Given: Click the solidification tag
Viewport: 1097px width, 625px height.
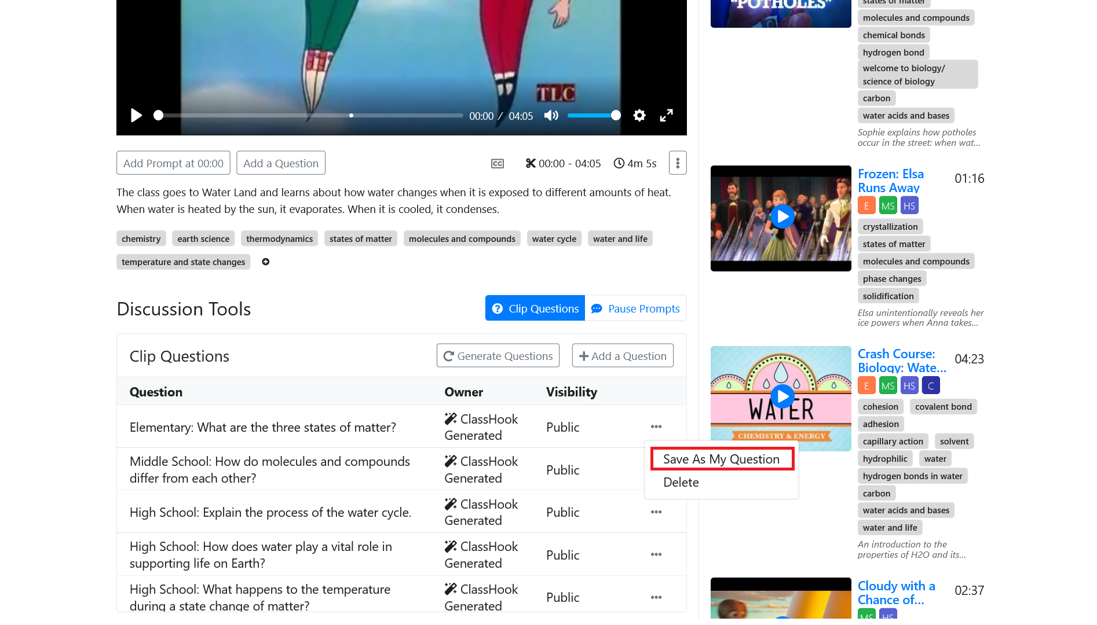Looking at the screenshot, I should (888, 296).
